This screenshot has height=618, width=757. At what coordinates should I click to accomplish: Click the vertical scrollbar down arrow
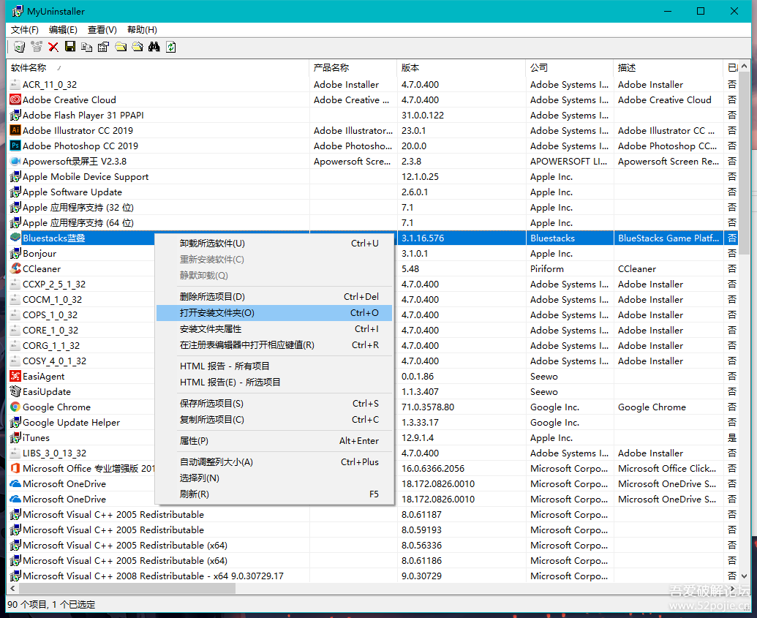coord(744,576)
